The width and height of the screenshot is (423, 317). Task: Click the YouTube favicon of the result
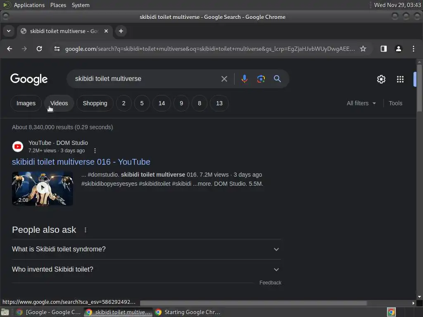pos(18,147)
